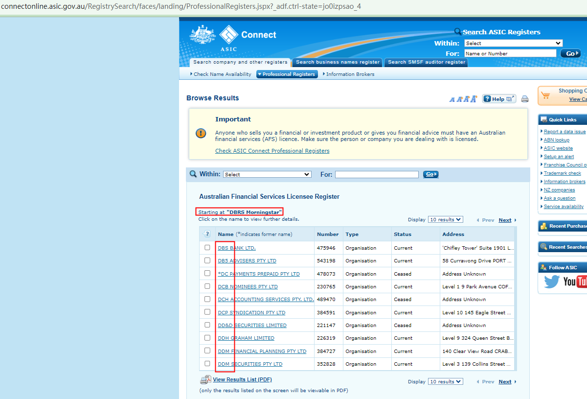Open Setup an alert quick link
587x399 pixels.
(x=559, y=156)
